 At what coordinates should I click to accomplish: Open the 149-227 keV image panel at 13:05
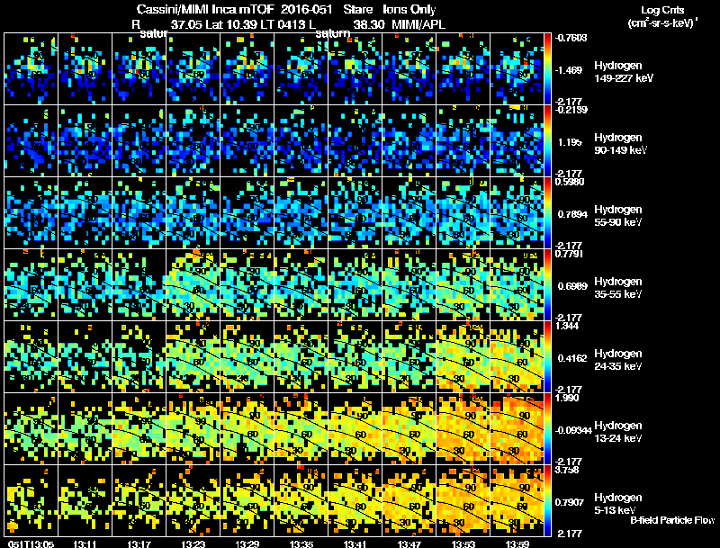tap(31, 68)
